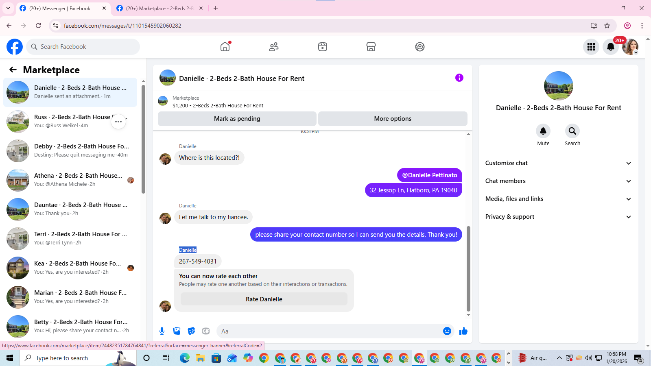651x366 pixels.
Task: Expand Chat members section
Action: tap(558, 181)
